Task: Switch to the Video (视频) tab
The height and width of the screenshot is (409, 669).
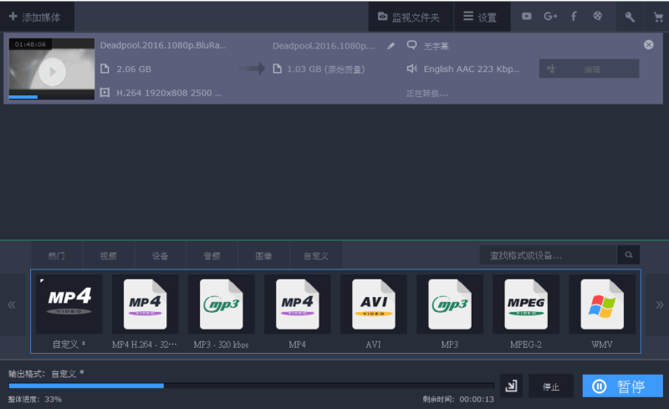Action: [x=109, y=256]
